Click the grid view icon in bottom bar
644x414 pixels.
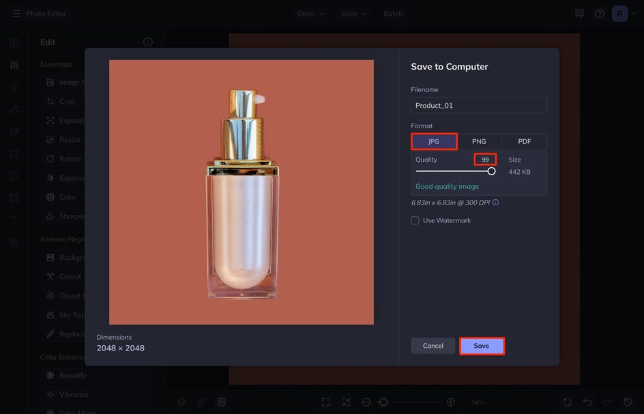point(221,402)
